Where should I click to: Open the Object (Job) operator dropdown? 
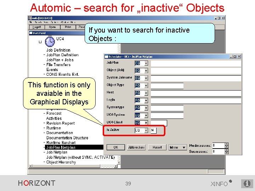click(146, 71)
